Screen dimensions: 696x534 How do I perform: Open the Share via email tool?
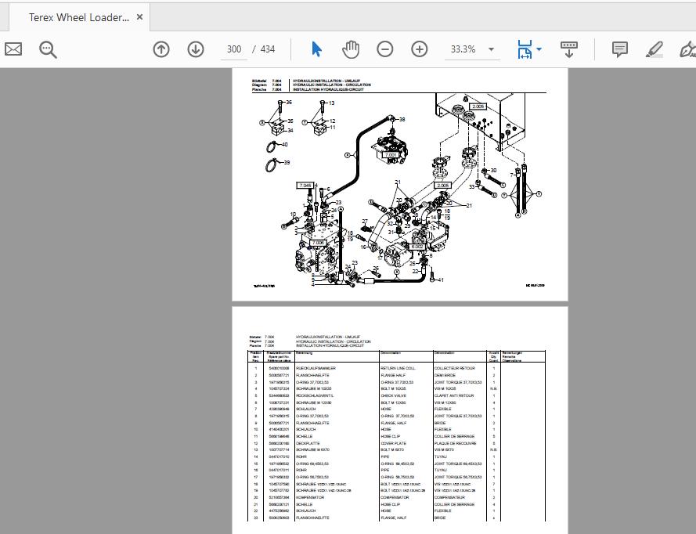click(x=13, y=49)
